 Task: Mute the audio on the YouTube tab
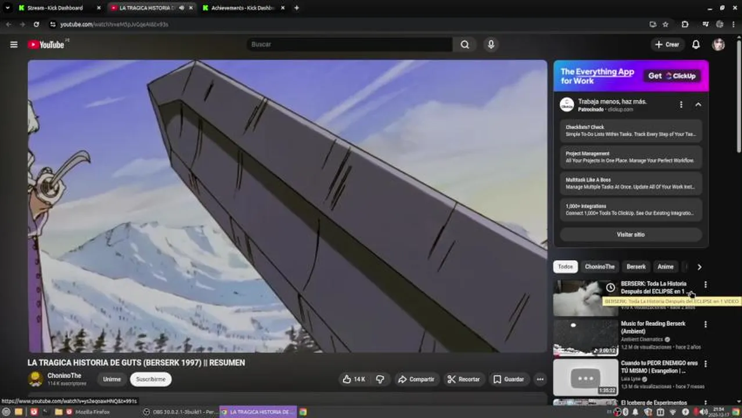tap(182, 8)
